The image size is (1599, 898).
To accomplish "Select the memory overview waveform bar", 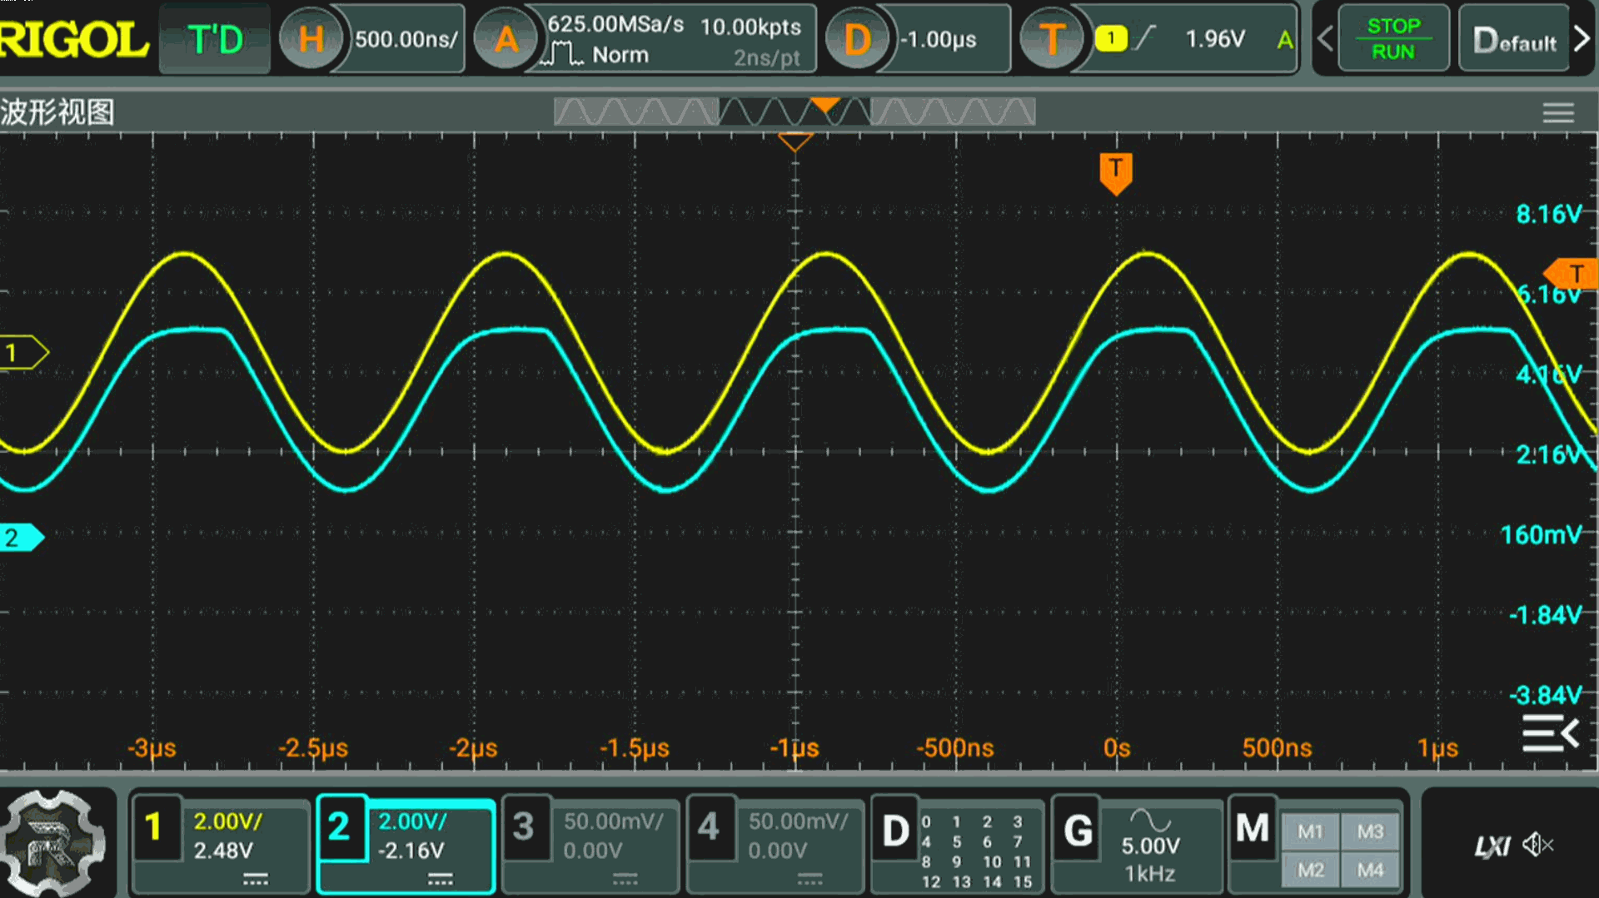I will [795, 112].
